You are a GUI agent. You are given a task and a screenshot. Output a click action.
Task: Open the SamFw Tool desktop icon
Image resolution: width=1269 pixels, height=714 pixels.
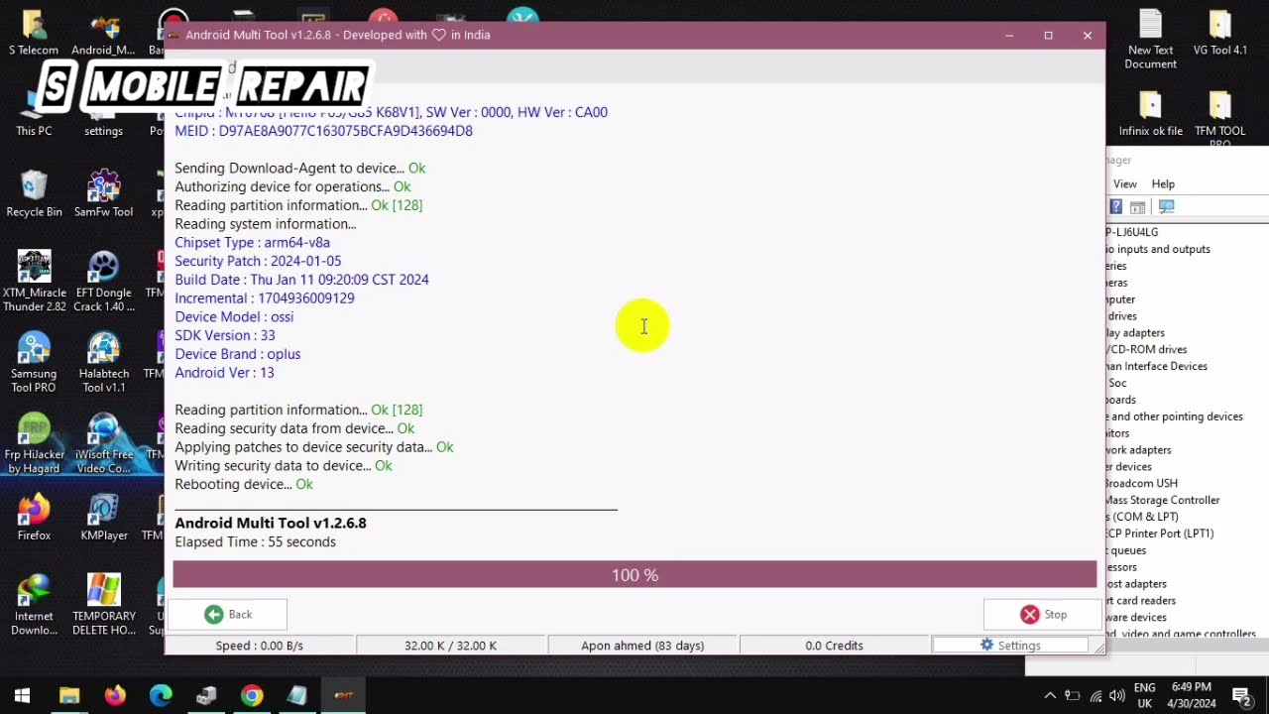(x=103, y=193)
